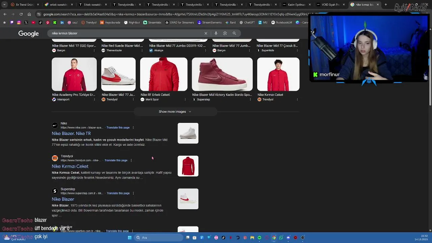The width and height of the screenshot is (432, 243).
Task: Click the magnifier search submit icon
Action: pyautogui.click(x=234, y=33)
